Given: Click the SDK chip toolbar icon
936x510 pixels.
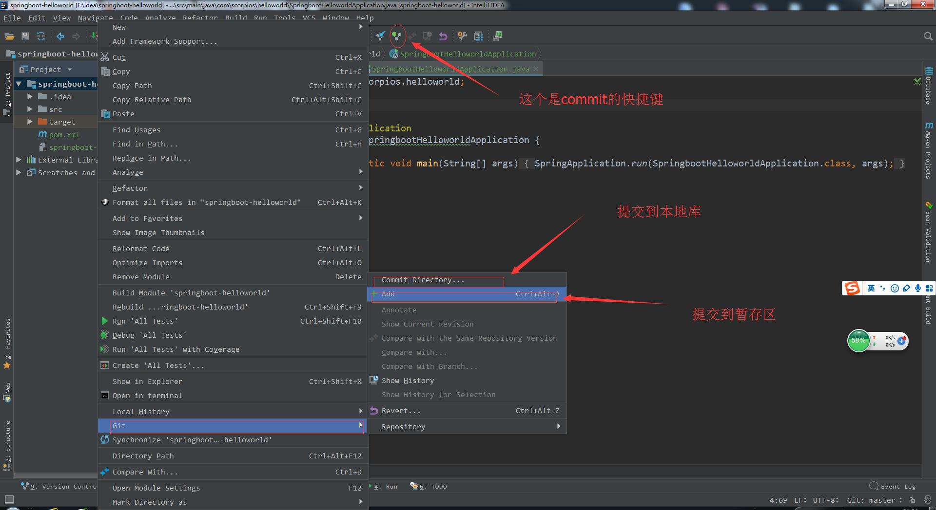Looking at the screenshot, I should (x=498, y=36).
